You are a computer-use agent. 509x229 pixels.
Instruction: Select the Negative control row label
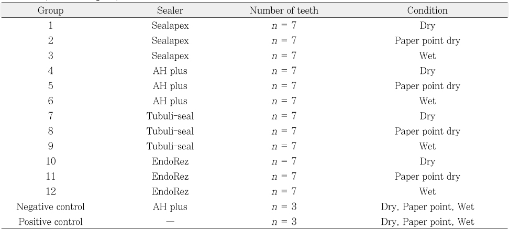point(50,206)
